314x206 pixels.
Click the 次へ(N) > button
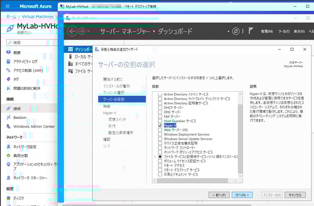(242, 195)
